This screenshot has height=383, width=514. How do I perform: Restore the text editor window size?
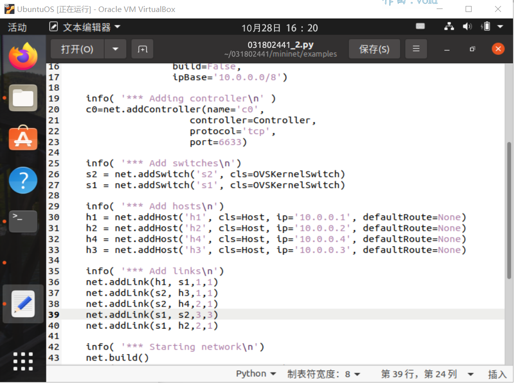coord(473,49)
